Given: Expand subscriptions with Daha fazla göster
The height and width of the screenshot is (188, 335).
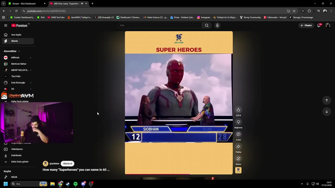Looking at the screenshot, I should point(18,101).
